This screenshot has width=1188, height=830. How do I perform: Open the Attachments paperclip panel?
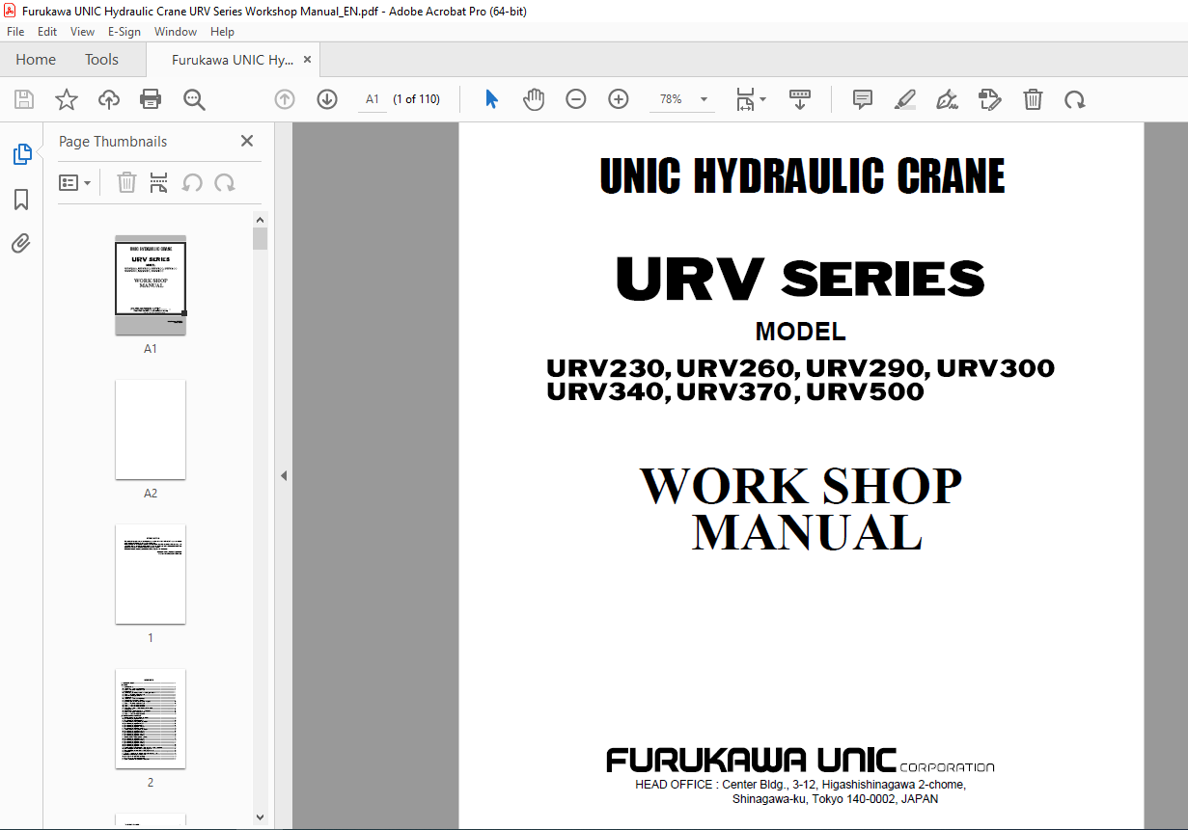(21, 243)
